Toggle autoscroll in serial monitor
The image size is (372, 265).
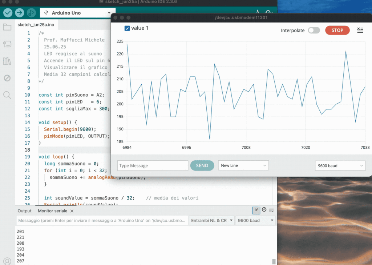(x=256, y=210)
